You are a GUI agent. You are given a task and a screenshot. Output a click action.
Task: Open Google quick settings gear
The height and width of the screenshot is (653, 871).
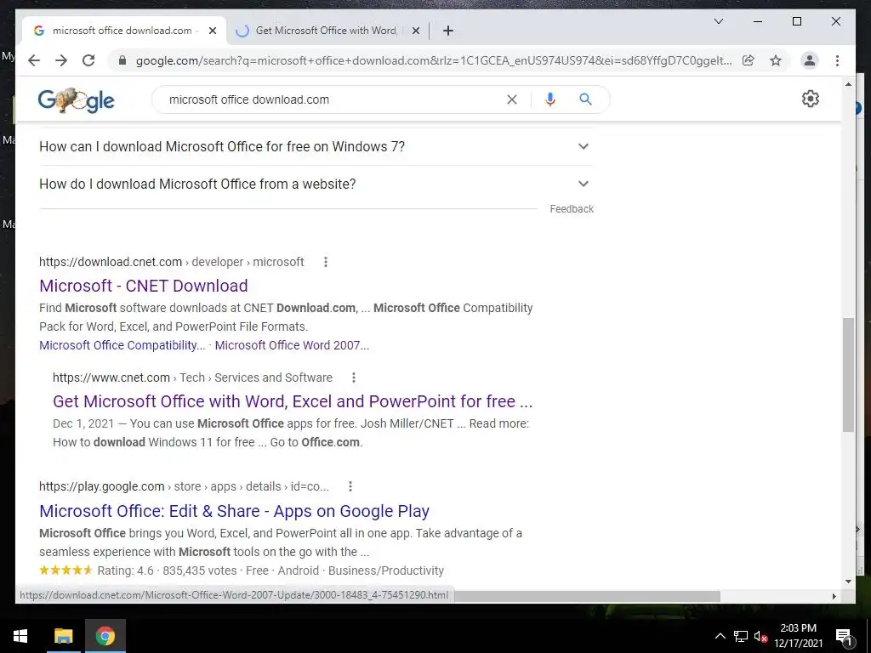(810, 99)
